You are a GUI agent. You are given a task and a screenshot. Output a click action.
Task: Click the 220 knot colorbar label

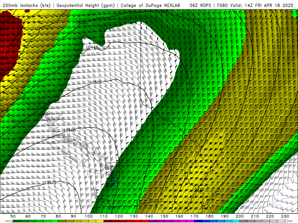270,216
